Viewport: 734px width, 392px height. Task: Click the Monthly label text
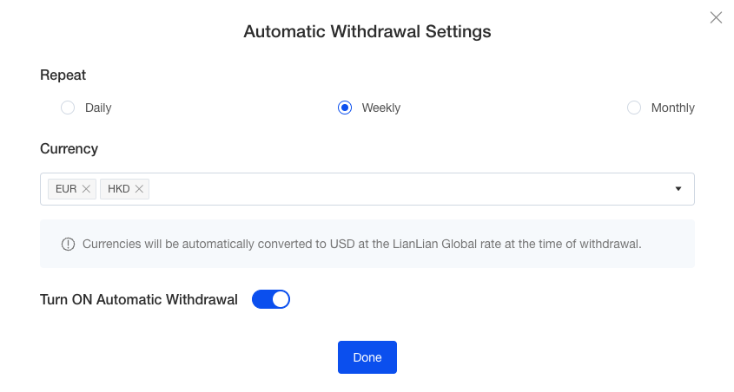672,108
